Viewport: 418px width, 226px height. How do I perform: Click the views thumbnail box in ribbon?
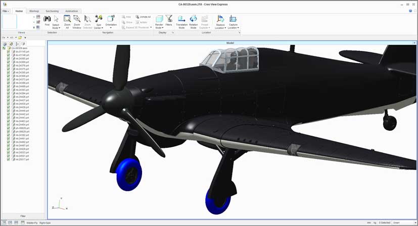point(10,22)
